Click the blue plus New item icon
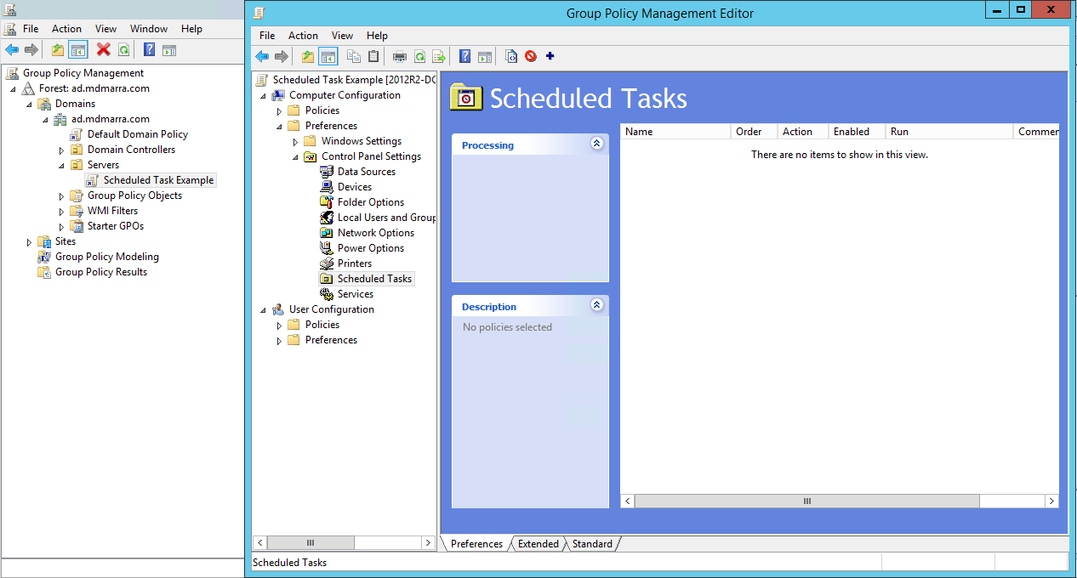The height and width of the screenshot is (578, 1077). pos(550,56)
